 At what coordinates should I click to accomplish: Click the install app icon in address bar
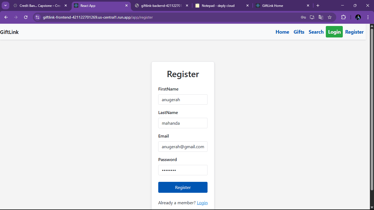point(312,17)
